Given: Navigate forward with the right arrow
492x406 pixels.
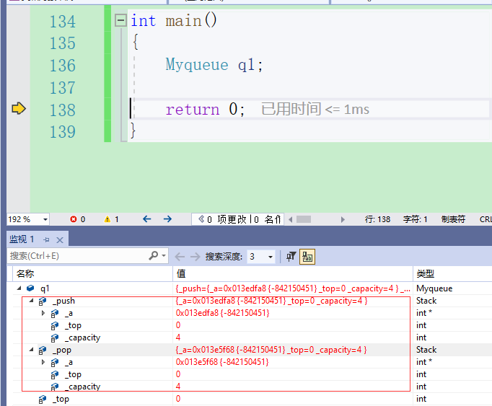Looking at the screenshot, I should click(167, 219).
